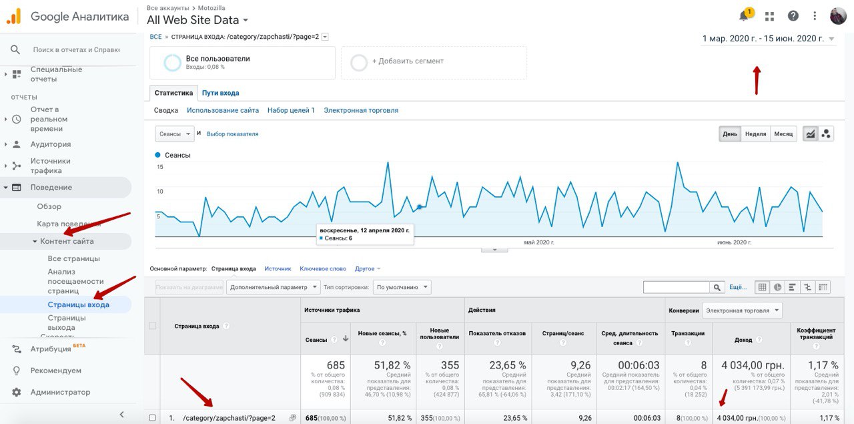
Task: Set the chart interval to Неделя
Action: click(x=755, y=134)
